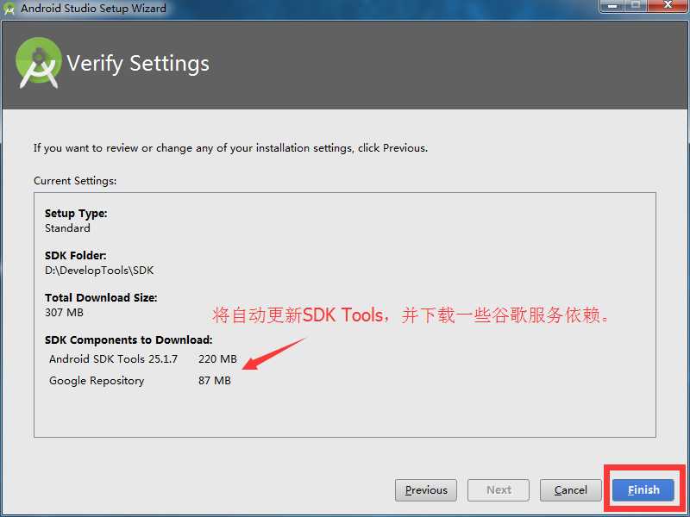Click the 'Total Download Size:' label
The width and height of the screenshot is (690, 517).
point(101,297)
